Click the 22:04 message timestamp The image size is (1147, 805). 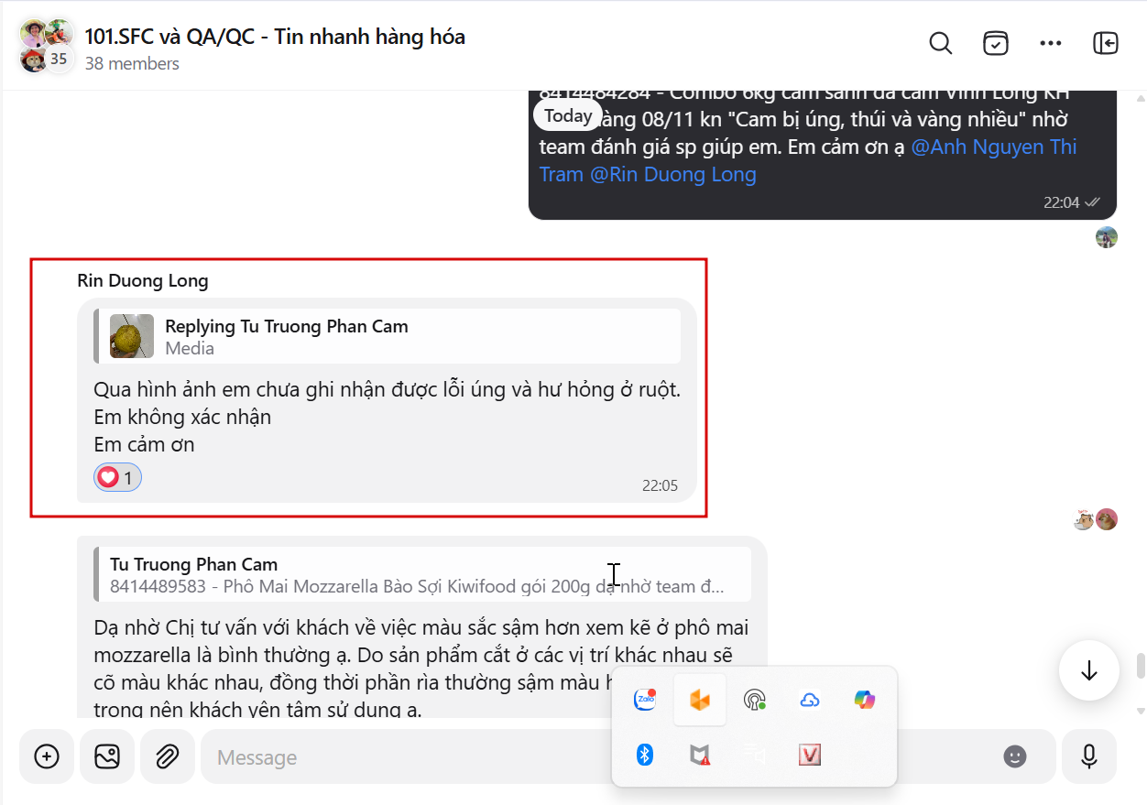[1062, 202]
